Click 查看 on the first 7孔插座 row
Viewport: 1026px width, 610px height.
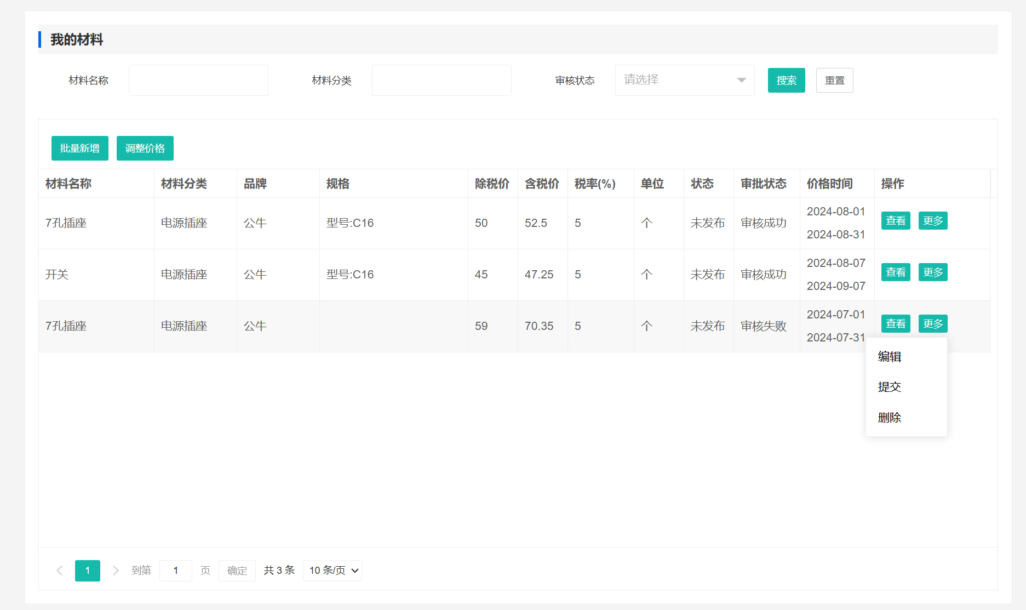click(896, 221)
